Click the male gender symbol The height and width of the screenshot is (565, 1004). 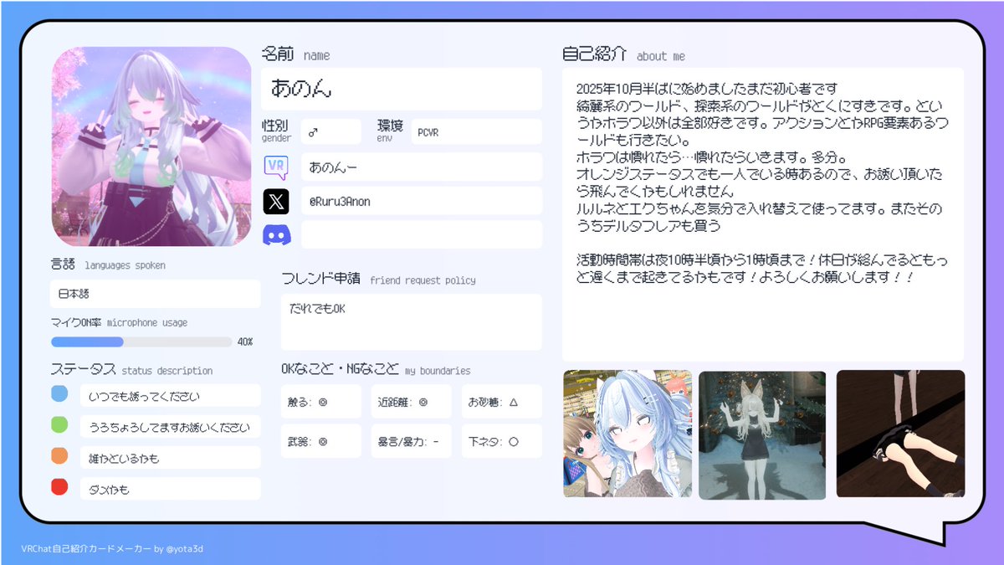tap(330, 131)
